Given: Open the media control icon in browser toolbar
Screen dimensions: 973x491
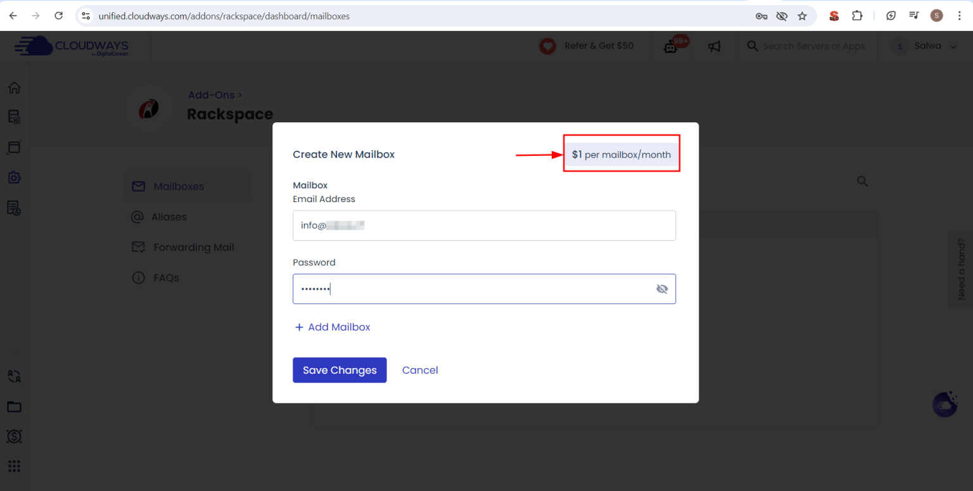Looking at the screenshot, I should pos(913,16).
